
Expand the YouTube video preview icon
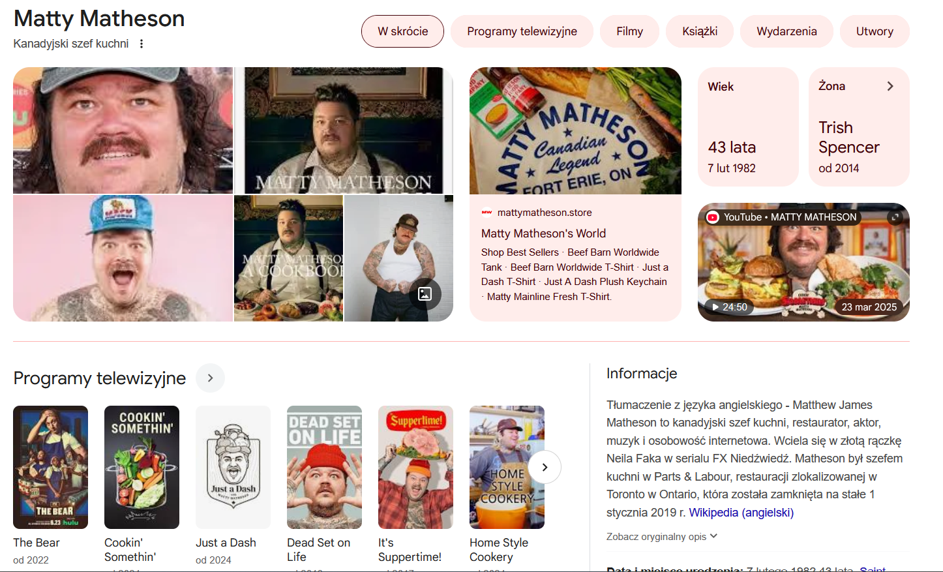coord(895,217)
